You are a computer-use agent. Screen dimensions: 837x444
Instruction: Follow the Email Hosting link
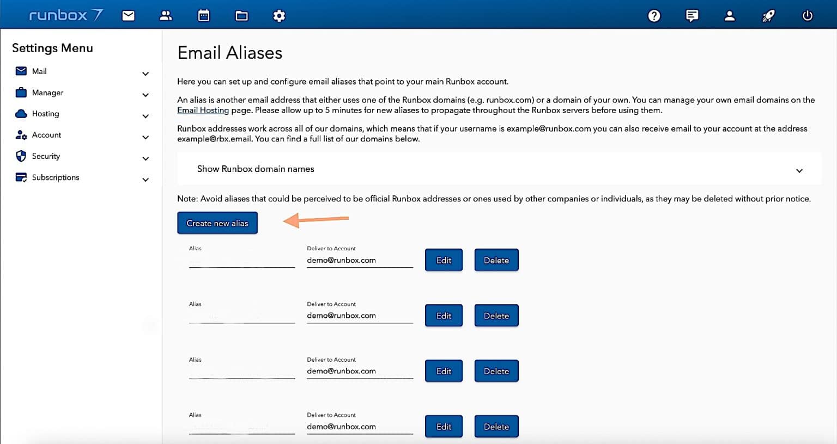(203, 110)
